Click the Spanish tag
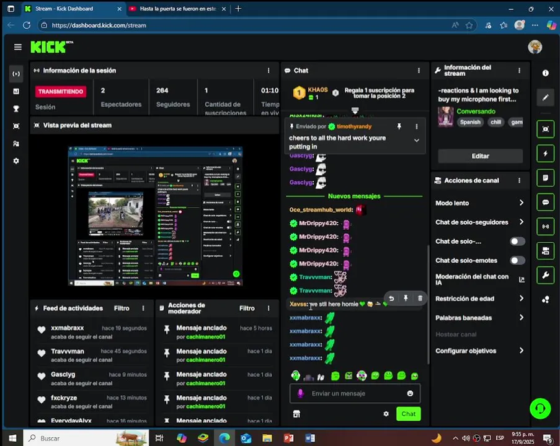The width and height of the screenshot is (560, 446). [470, 122]
